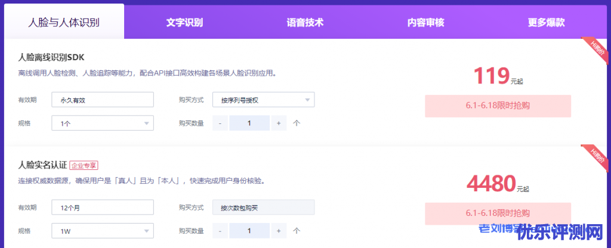Increase quantity for 人脸离线识别SDK
Screen dimensions: 611x248
click(x=279, y=123)
